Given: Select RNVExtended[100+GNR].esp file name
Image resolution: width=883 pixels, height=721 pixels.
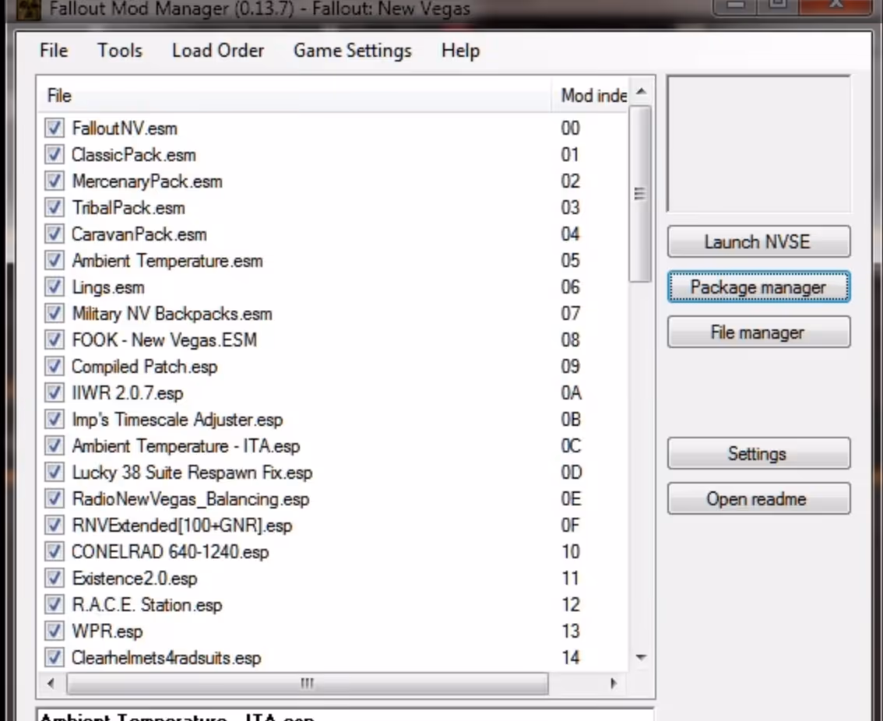Looking at the screenshot, I should (x=182, y=526).
